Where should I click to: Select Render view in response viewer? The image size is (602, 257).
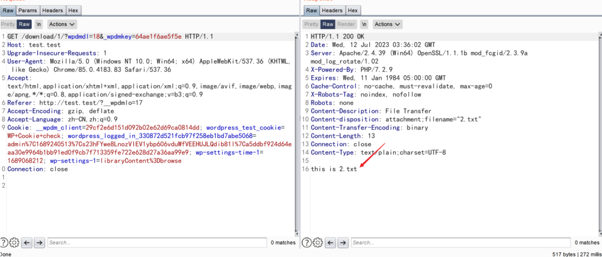346,24
